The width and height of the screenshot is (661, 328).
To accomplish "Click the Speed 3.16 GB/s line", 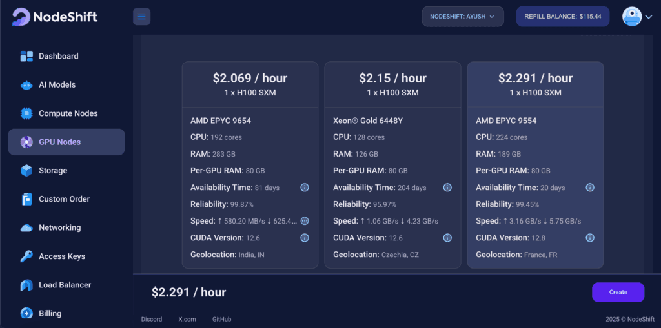I will 529,221.
